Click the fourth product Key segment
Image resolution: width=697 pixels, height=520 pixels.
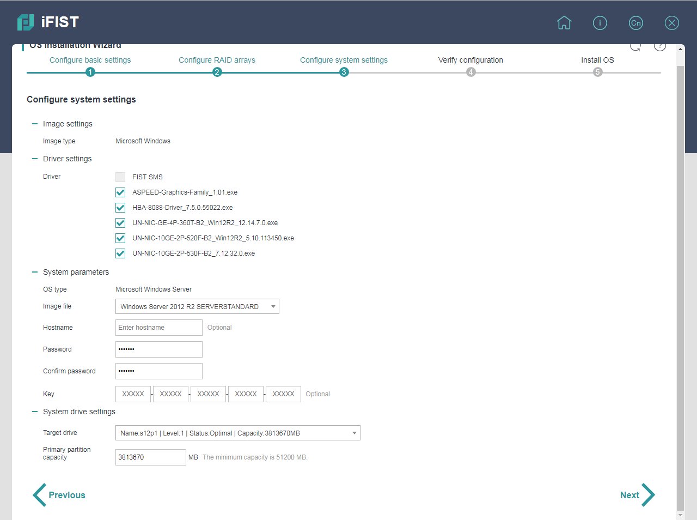[x=246, y=394]
